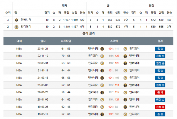
Task: Click 하프타임 column header
Action: click(66, 41)
